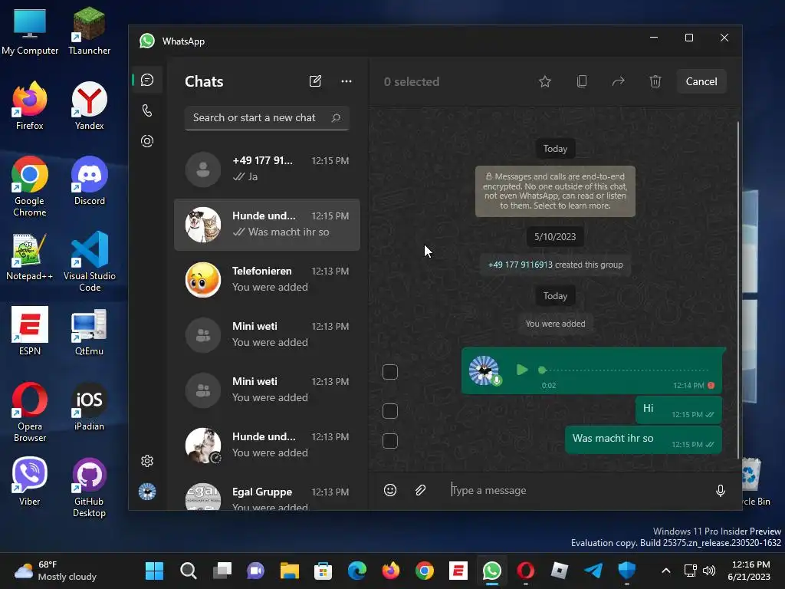Open the Telefonieren chat
This screenshot has height=589, width=785.
267,279
